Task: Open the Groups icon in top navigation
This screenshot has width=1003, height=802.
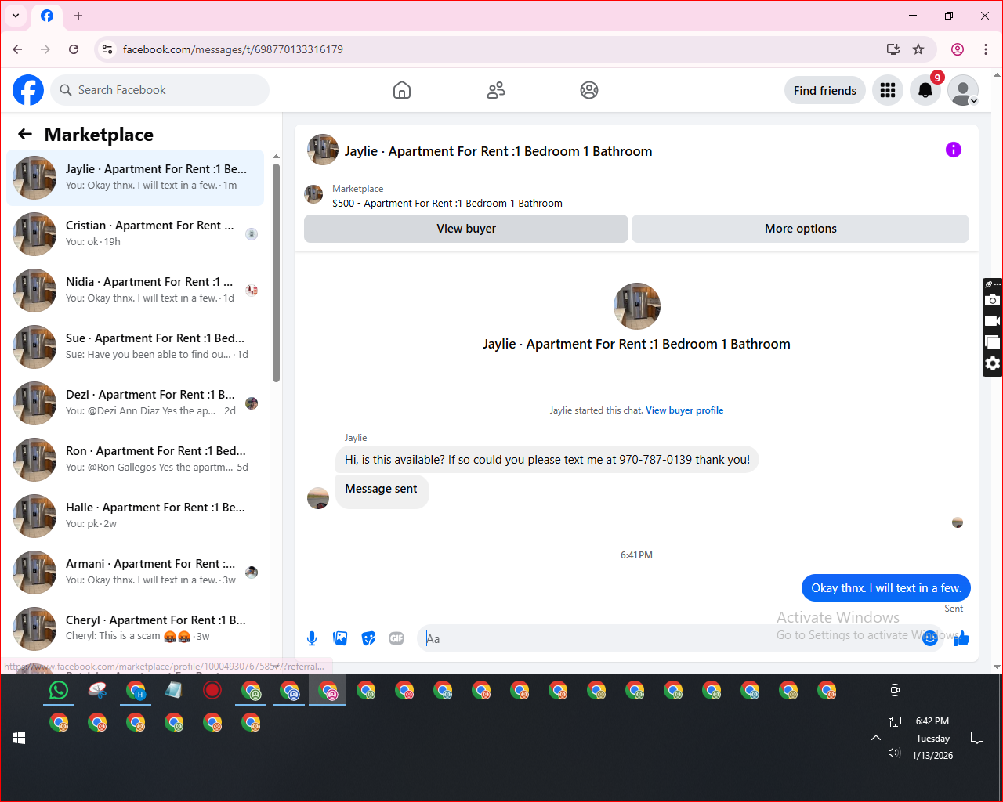Action: click(x=589, y=90)
